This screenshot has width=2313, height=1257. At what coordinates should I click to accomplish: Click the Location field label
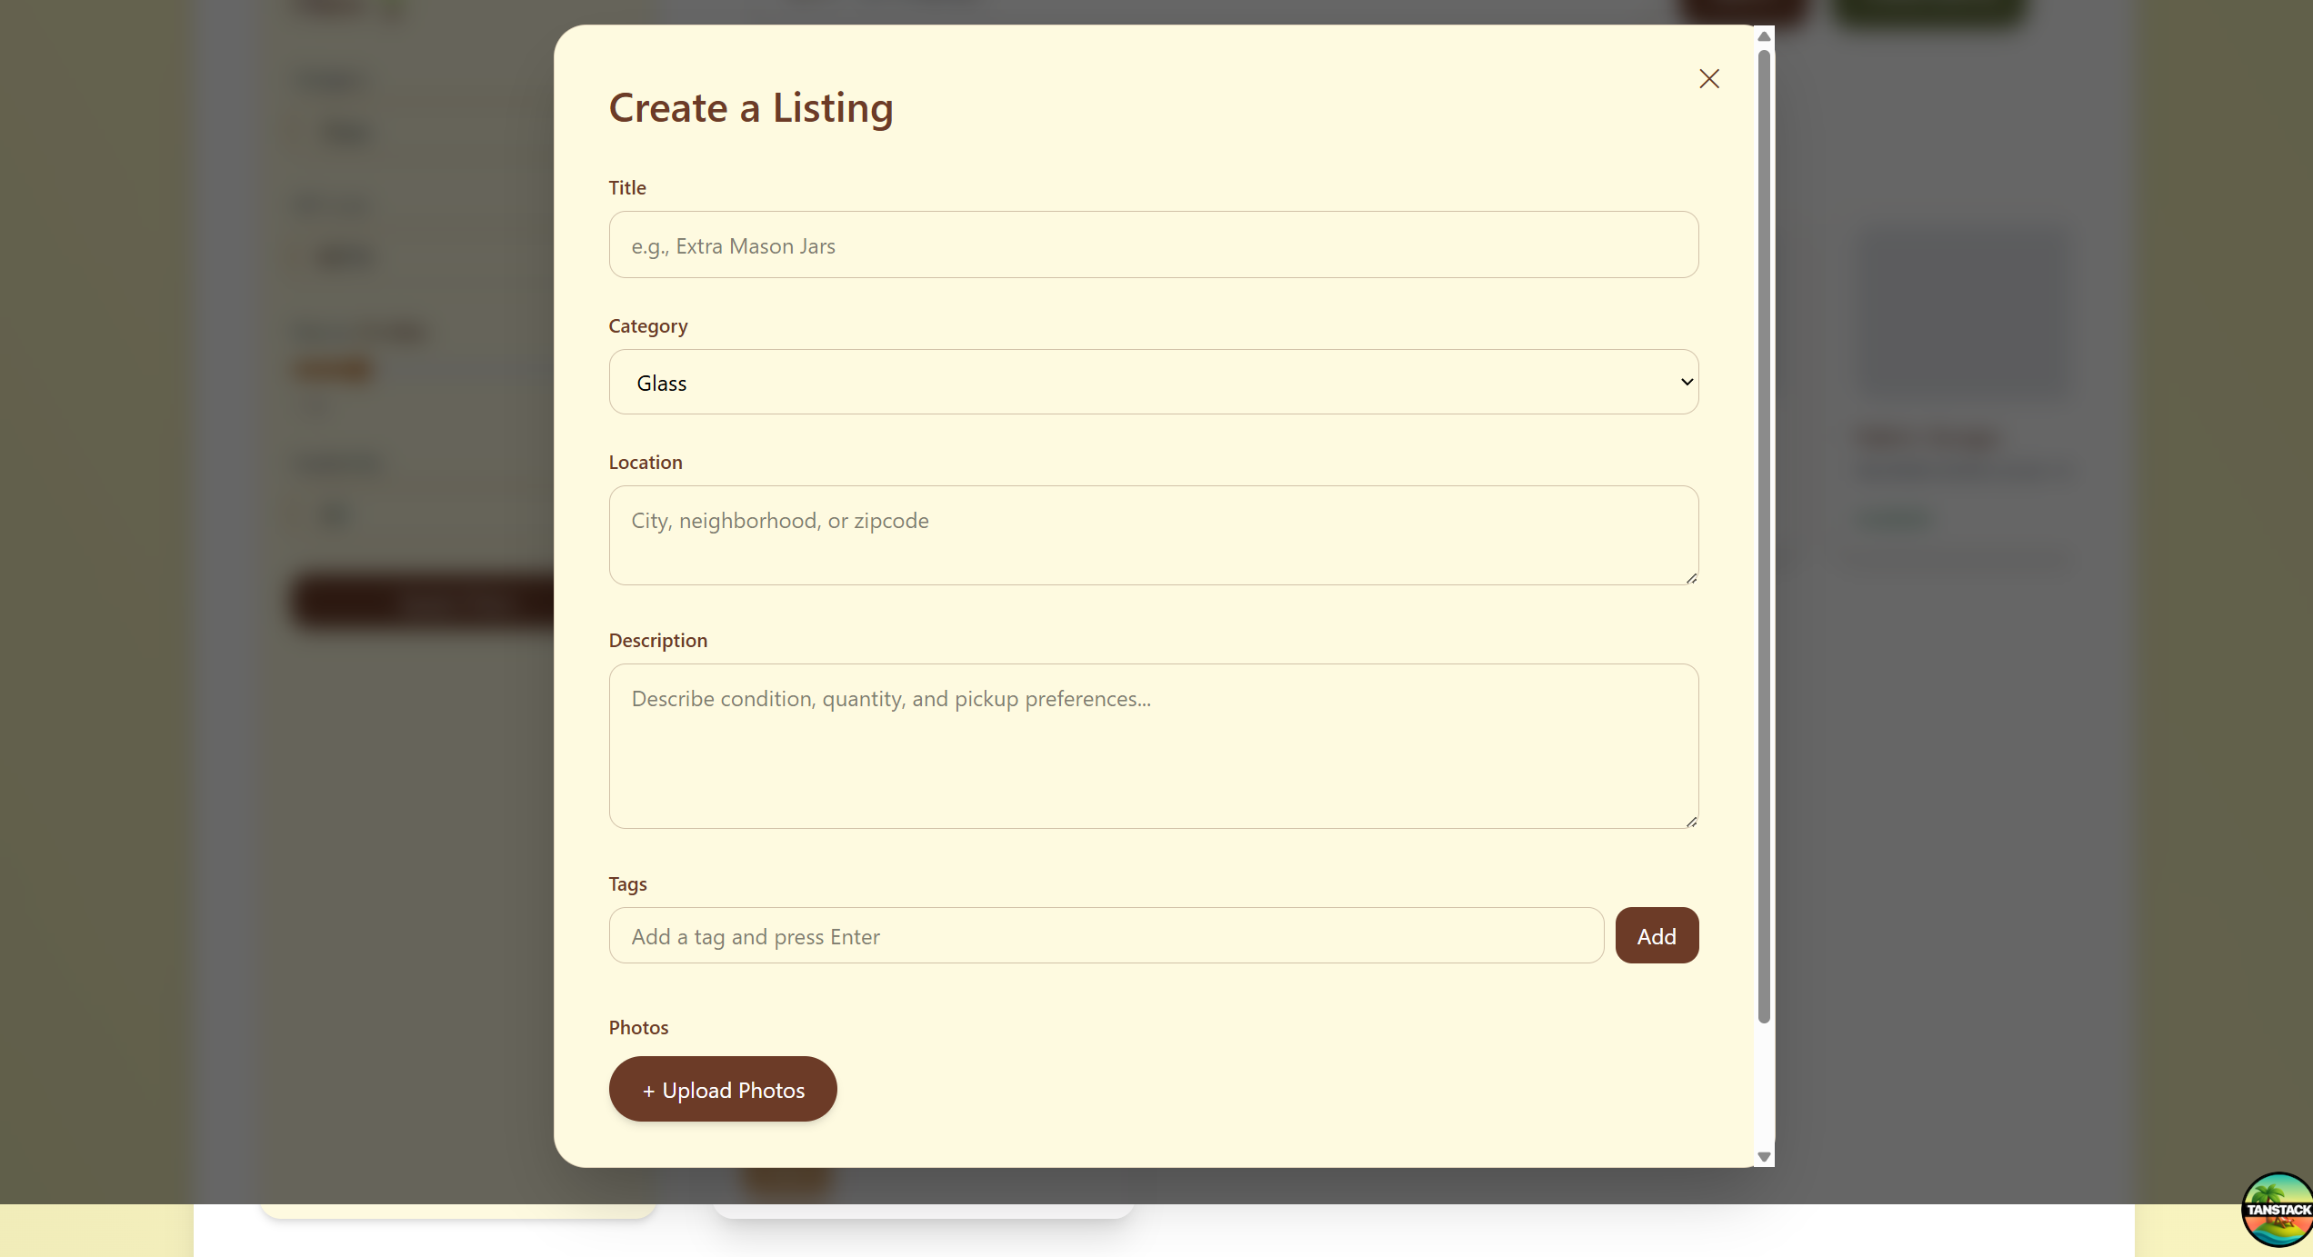pos(645,463)
